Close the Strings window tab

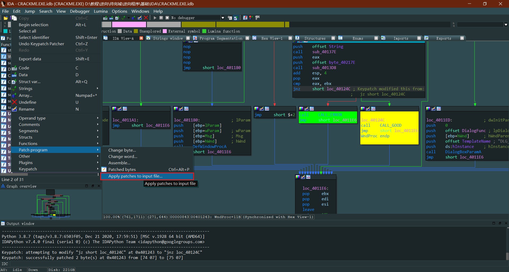188,38
